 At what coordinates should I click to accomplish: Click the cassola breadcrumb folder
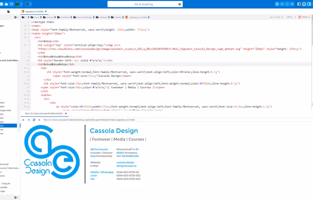click(x=48, y=17)
